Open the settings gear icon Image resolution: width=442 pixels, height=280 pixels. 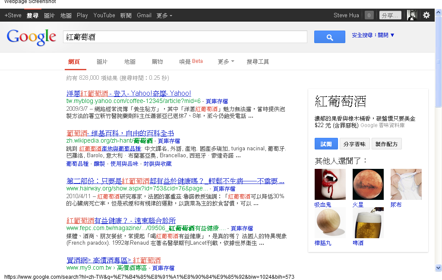point(426,15)
